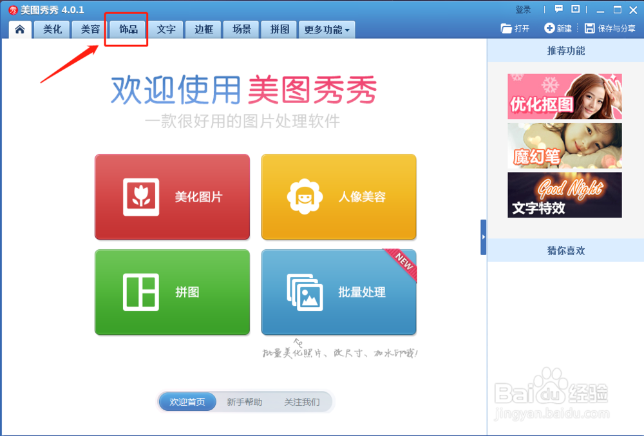Maximize the 美图秀秀 window
Image resolution: width=644 pixels, height=436 pixels.
point(618,10)
